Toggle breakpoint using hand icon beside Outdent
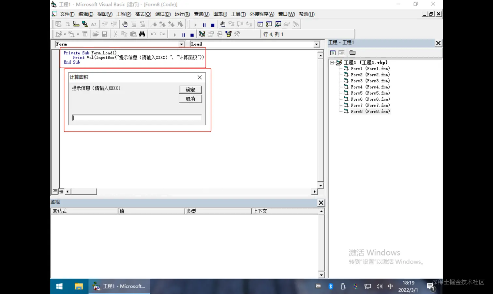The height and width of the screenshot is (294, 493). pos(125,24)
